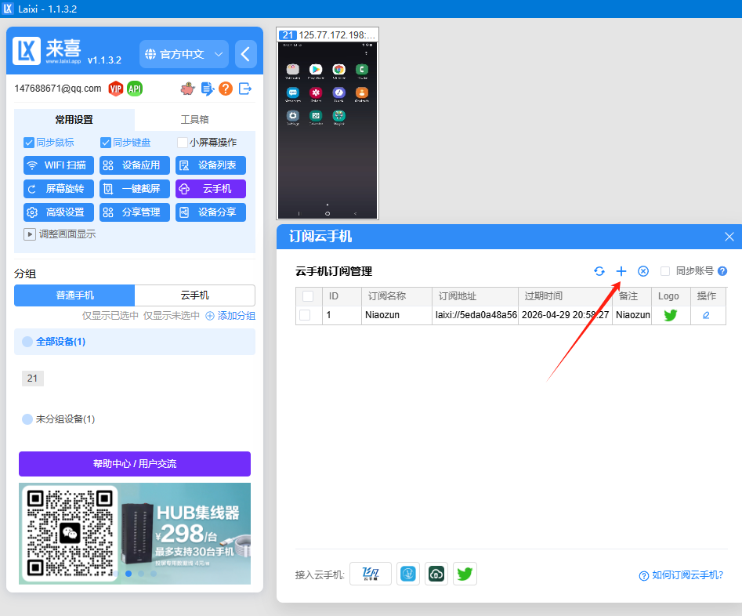Viewport: 742px width, 616px height.
Task: Open the blue document log icon
Action: point(208,89)
